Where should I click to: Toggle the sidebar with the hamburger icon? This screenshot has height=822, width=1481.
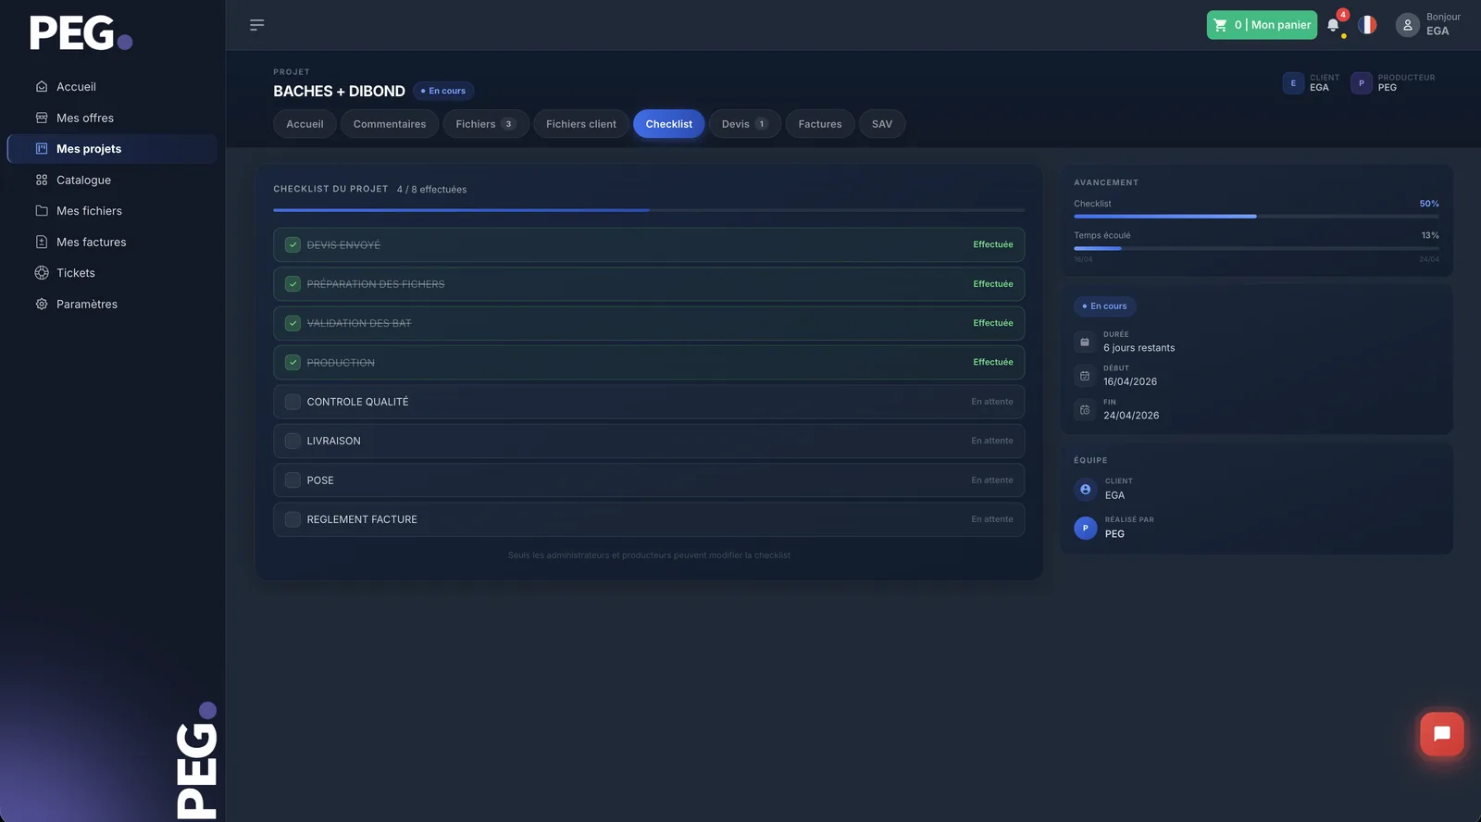tap(257, 25)
